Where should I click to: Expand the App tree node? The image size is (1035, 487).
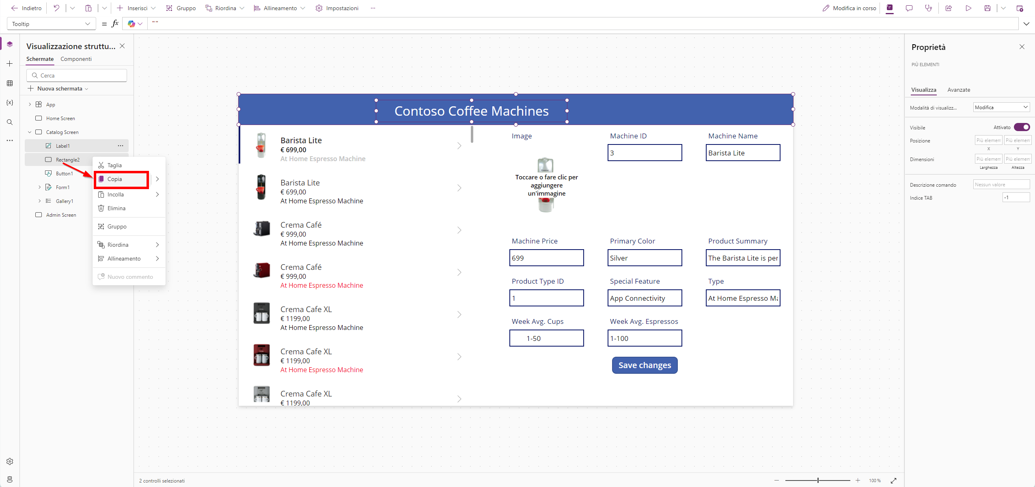(x=30, y=105)
